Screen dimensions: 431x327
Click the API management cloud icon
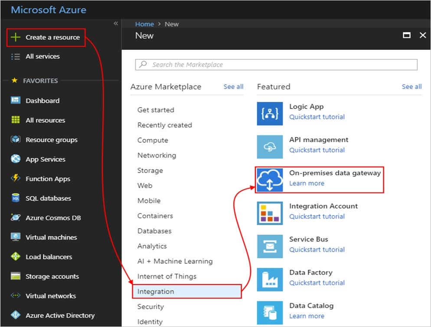(270, 147)
